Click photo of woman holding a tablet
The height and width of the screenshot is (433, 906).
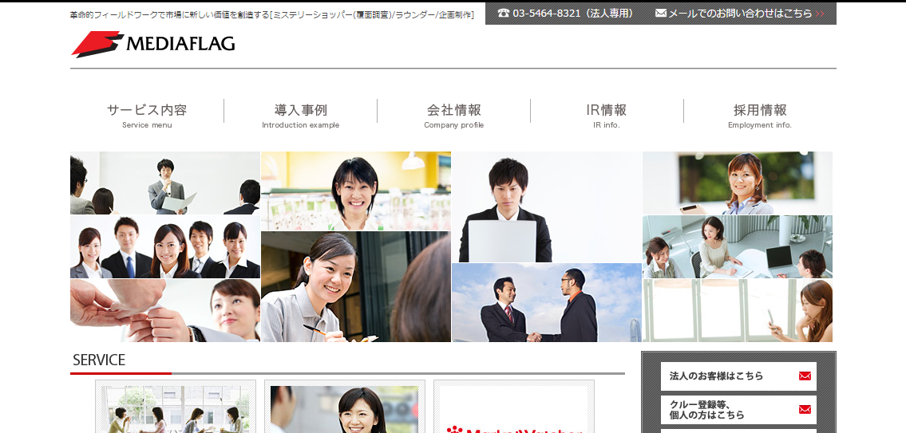coord(738,183)
